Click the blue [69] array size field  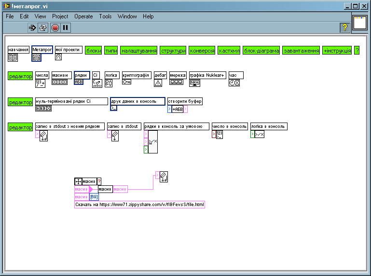point(94,197)
